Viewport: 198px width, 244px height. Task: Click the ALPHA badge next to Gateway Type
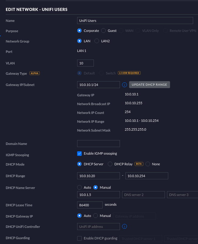(x=35, y=73)
